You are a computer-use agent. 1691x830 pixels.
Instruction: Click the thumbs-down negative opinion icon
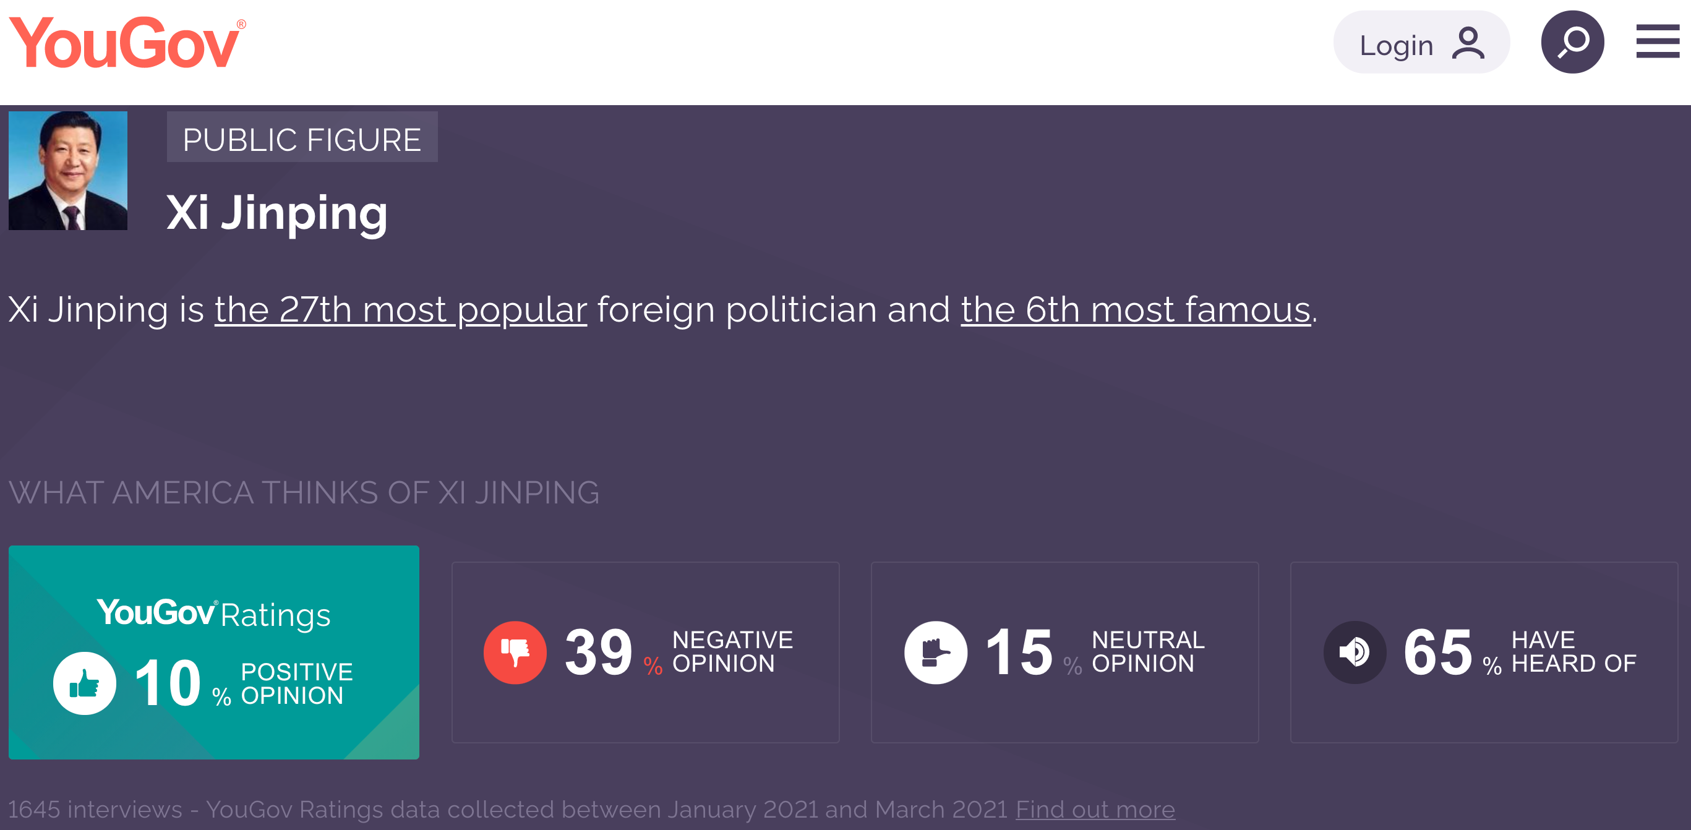click(x=515, y=652)
